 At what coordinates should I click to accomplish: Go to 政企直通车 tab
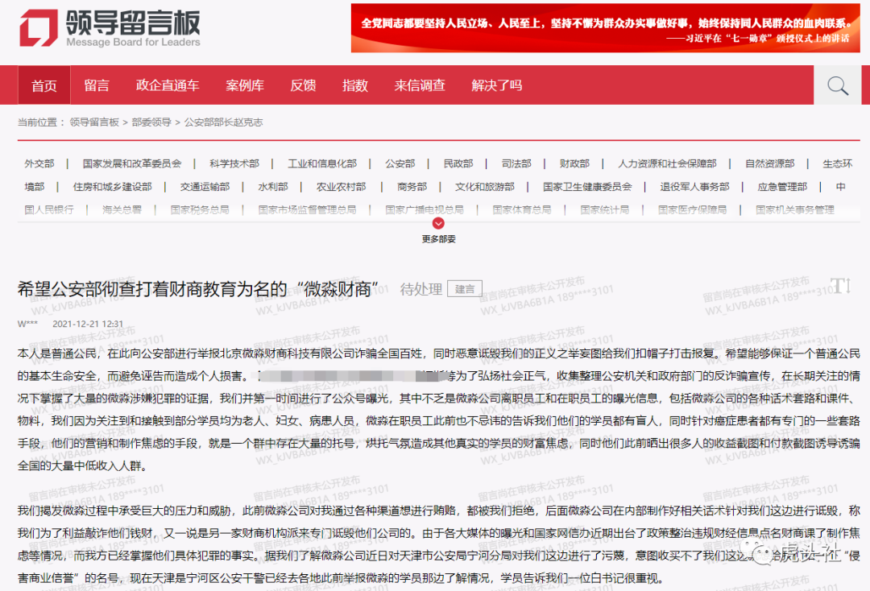(168, 85)
